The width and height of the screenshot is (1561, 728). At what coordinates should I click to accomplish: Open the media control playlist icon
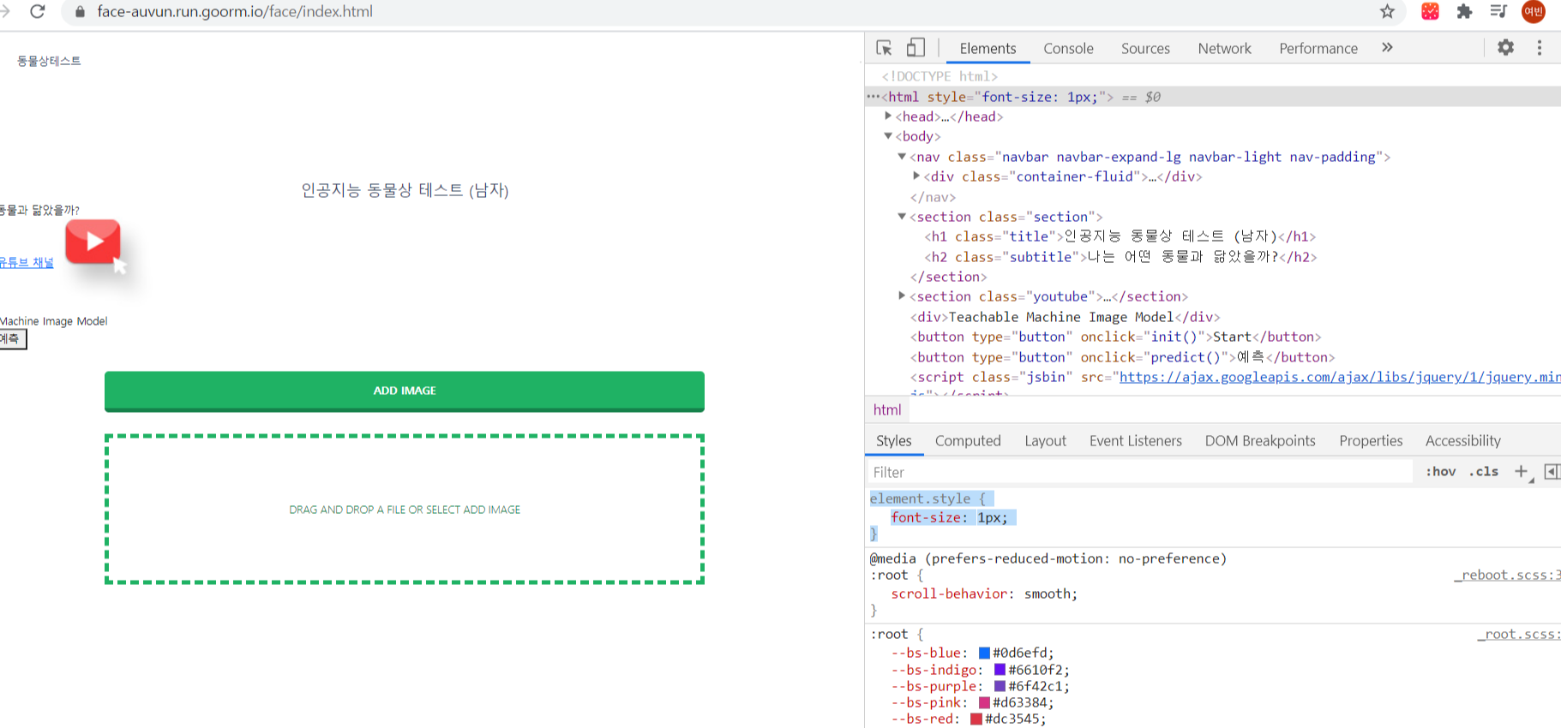pos(1498,11)
